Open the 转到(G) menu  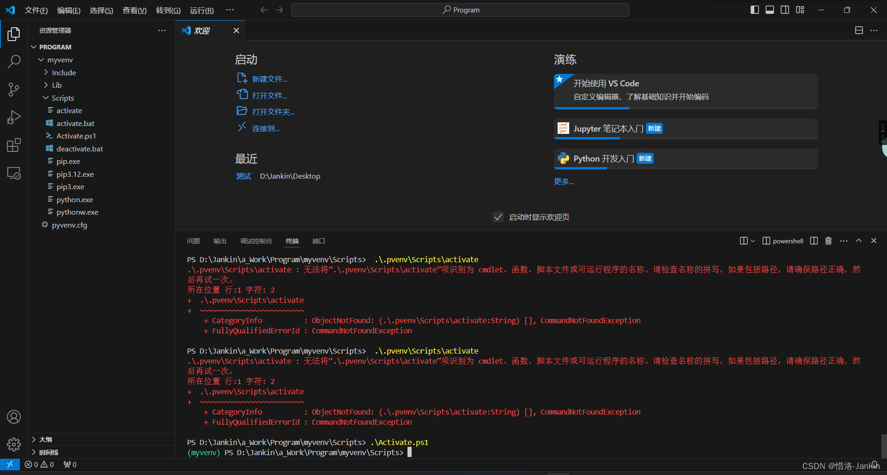click(168, 10)
